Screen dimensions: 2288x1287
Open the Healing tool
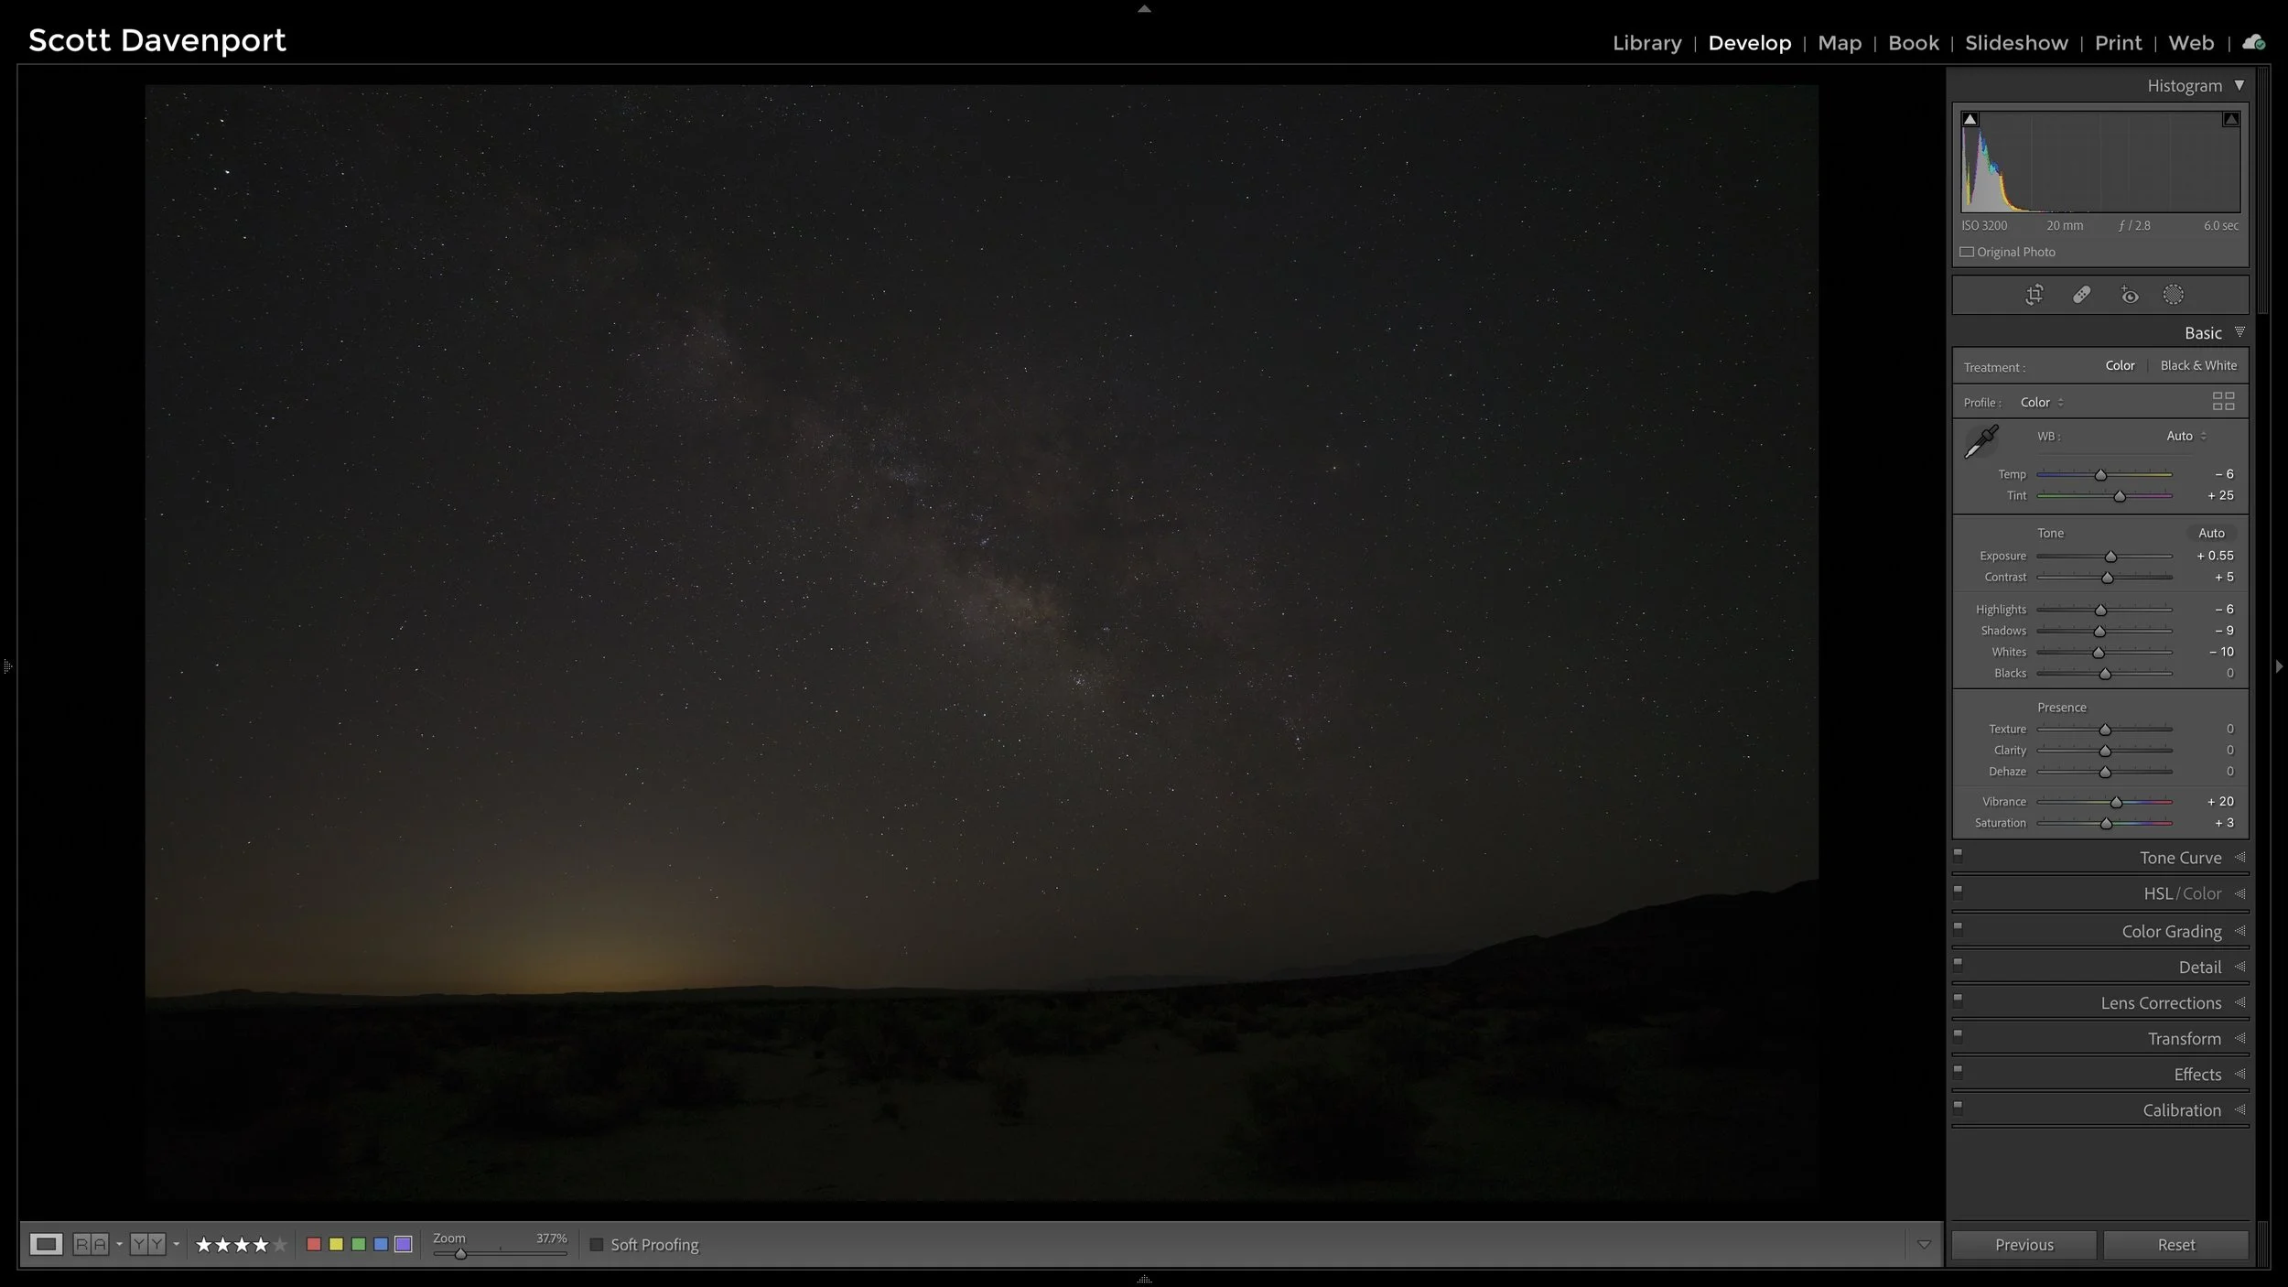tap(2082, 294)
